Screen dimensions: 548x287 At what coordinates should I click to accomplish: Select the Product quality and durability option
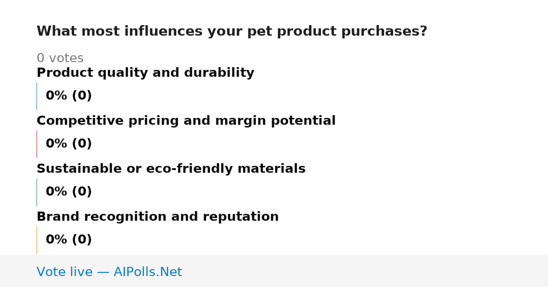145,73
